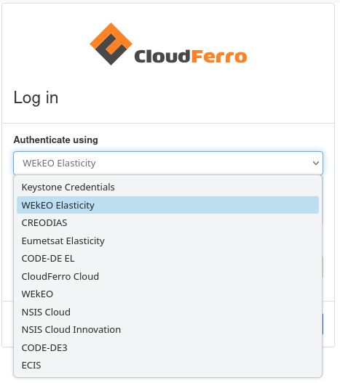Pick CREODIAS from the dropdown list
The height and width of the screenshot is (383, 340).
tap(167, 223)
